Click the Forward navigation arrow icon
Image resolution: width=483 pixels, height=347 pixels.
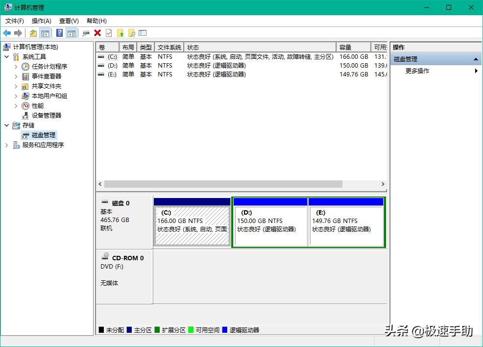[18, 33]
